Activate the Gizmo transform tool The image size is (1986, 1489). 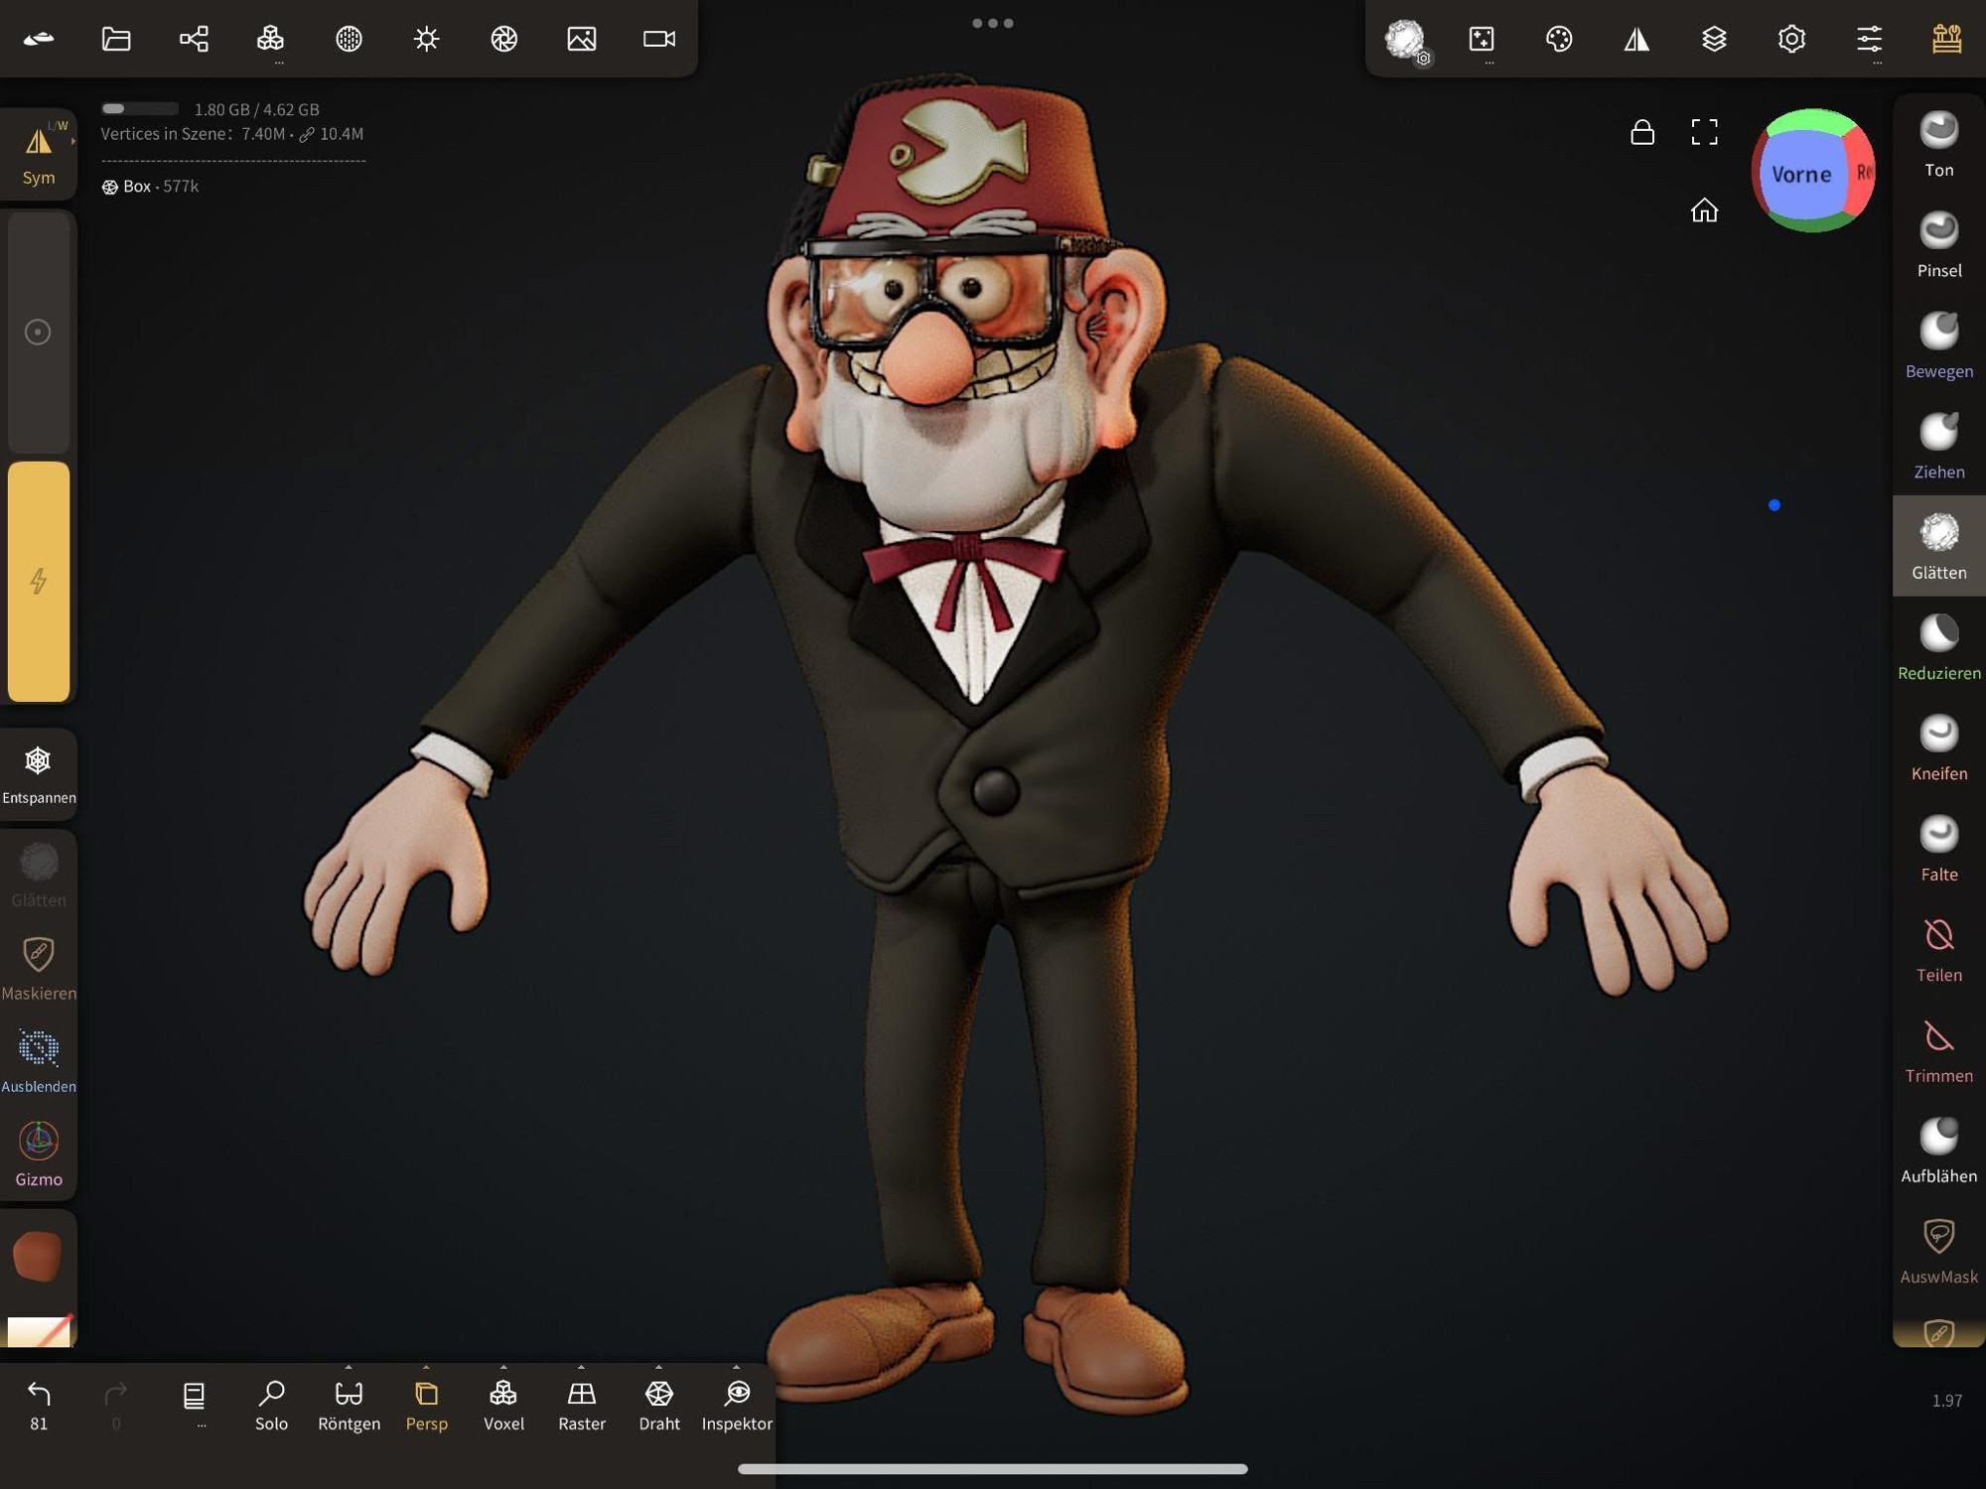click(39, 1154)
